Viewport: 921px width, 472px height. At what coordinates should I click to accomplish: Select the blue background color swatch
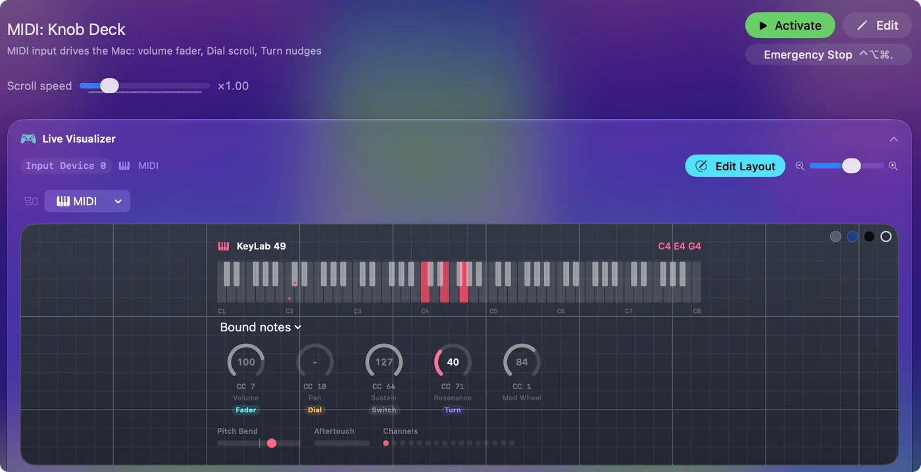[853, 237]
